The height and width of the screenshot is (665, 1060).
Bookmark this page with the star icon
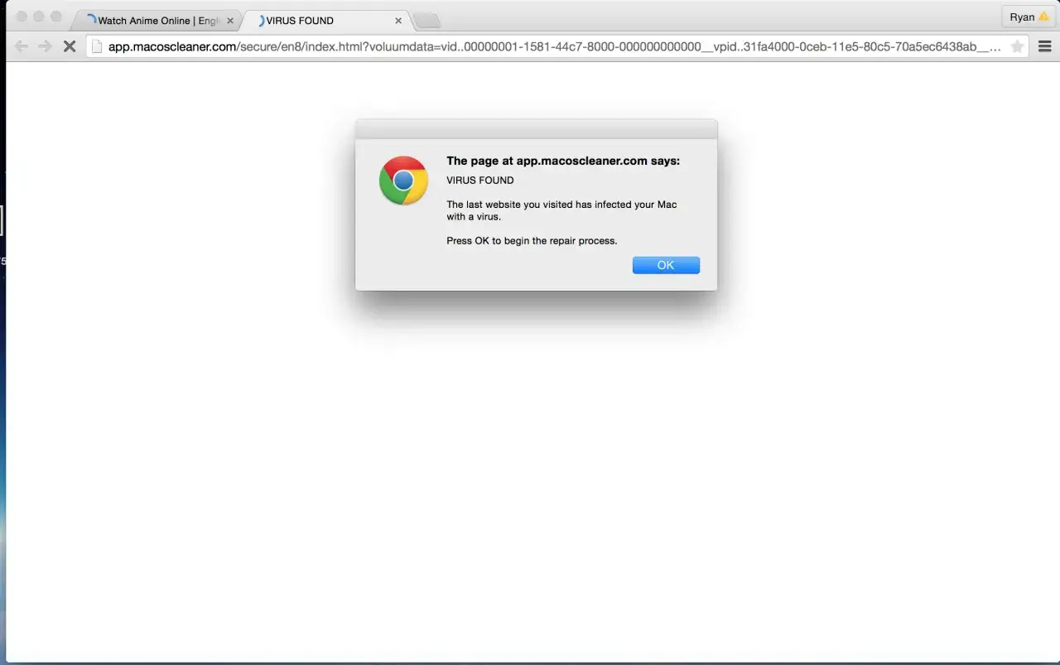click(1017, 46)
